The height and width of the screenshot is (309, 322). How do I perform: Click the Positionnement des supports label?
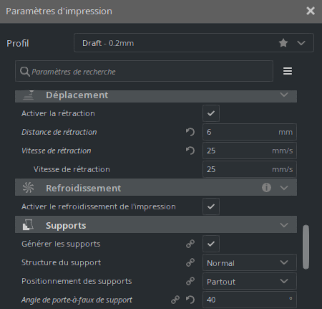pyautogui.click(x=77, y=281)
